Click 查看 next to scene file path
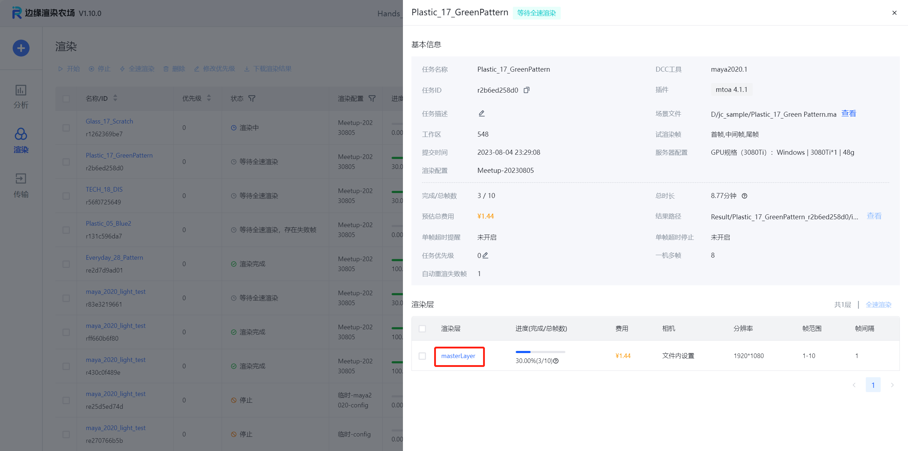908x451 pixels. (x=848, y=114)
